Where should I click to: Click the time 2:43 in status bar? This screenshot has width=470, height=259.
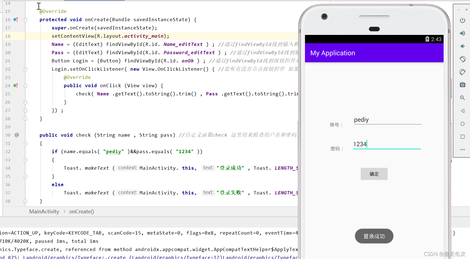pos(436,39)
